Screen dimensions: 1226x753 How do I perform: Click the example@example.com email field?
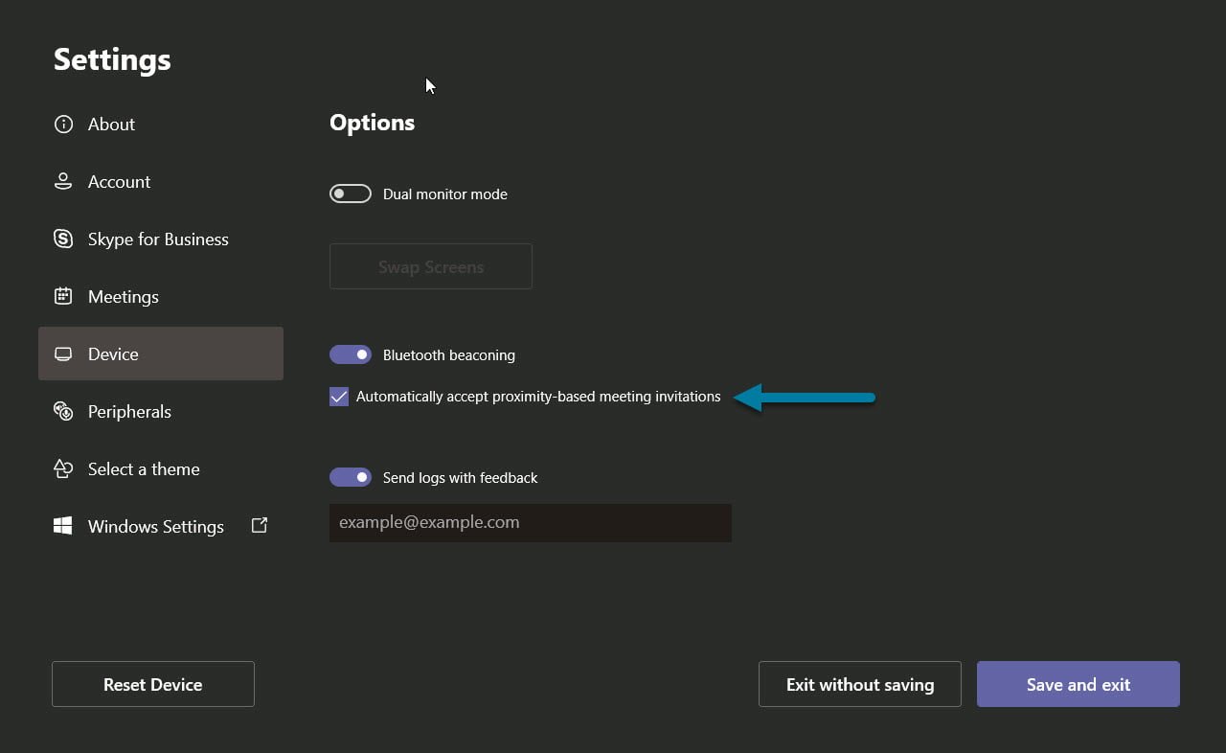click(x=530, y=521)
